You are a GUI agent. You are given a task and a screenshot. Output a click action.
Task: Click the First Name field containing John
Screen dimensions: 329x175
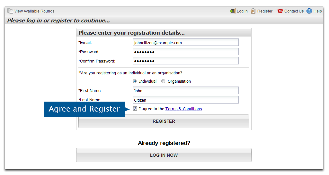point(185,90)
